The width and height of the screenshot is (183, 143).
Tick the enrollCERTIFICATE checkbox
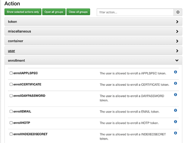click(x=11, y=84)
